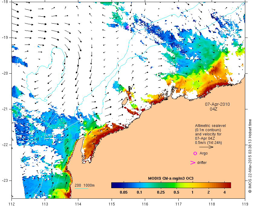The width and height of the screenshot is (254, 206).
Task: Click the '200 1000m' depth contour label
Action: (85, 185)
